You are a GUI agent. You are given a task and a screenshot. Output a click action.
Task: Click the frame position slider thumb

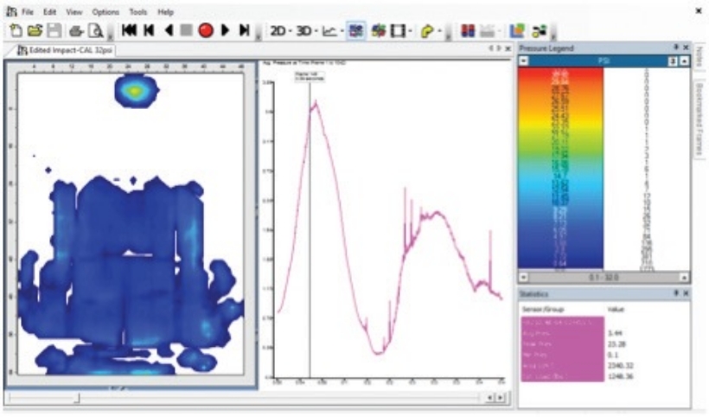point(77,398)
